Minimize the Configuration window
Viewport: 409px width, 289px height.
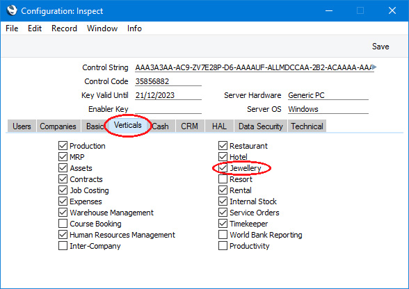pyautogui.click(x=329, y=10)
